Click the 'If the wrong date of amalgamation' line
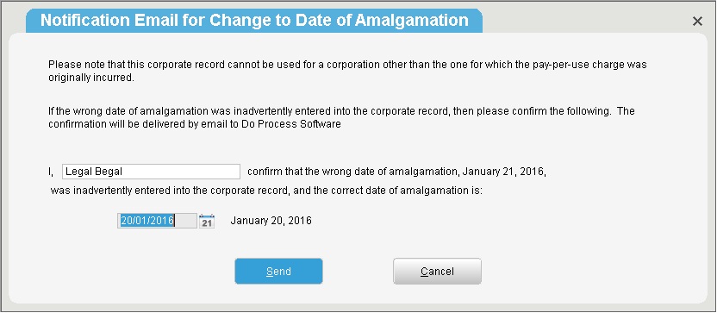The height and width of the screenshot is (313, 717). 341,111
